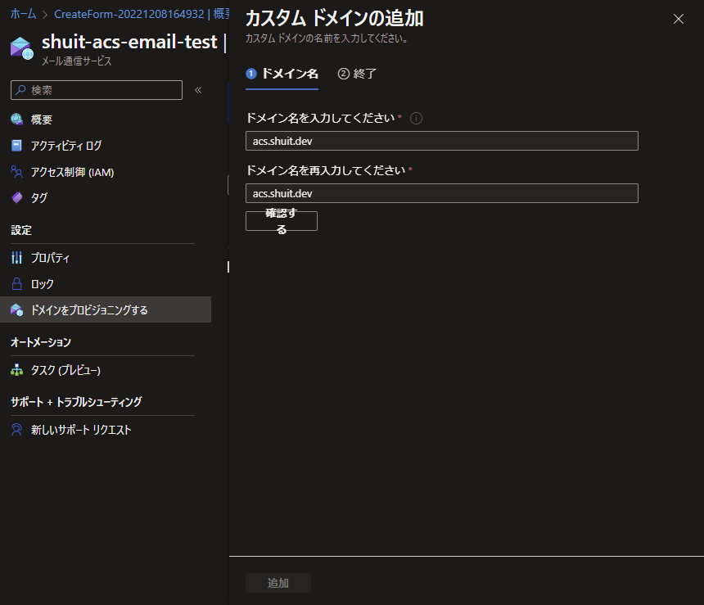Go to the 終了 step tab
704x605 pixels.
358,74
